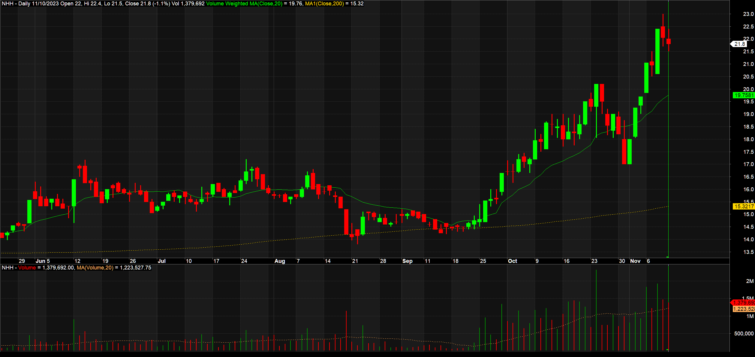Select the Oct label on date axis
The width and height of the screenshot is (755, 357).
513,261
